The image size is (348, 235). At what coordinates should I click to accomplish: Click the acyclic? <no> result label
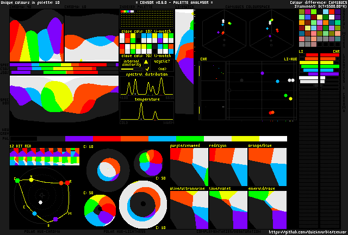[x=162, y=69]
